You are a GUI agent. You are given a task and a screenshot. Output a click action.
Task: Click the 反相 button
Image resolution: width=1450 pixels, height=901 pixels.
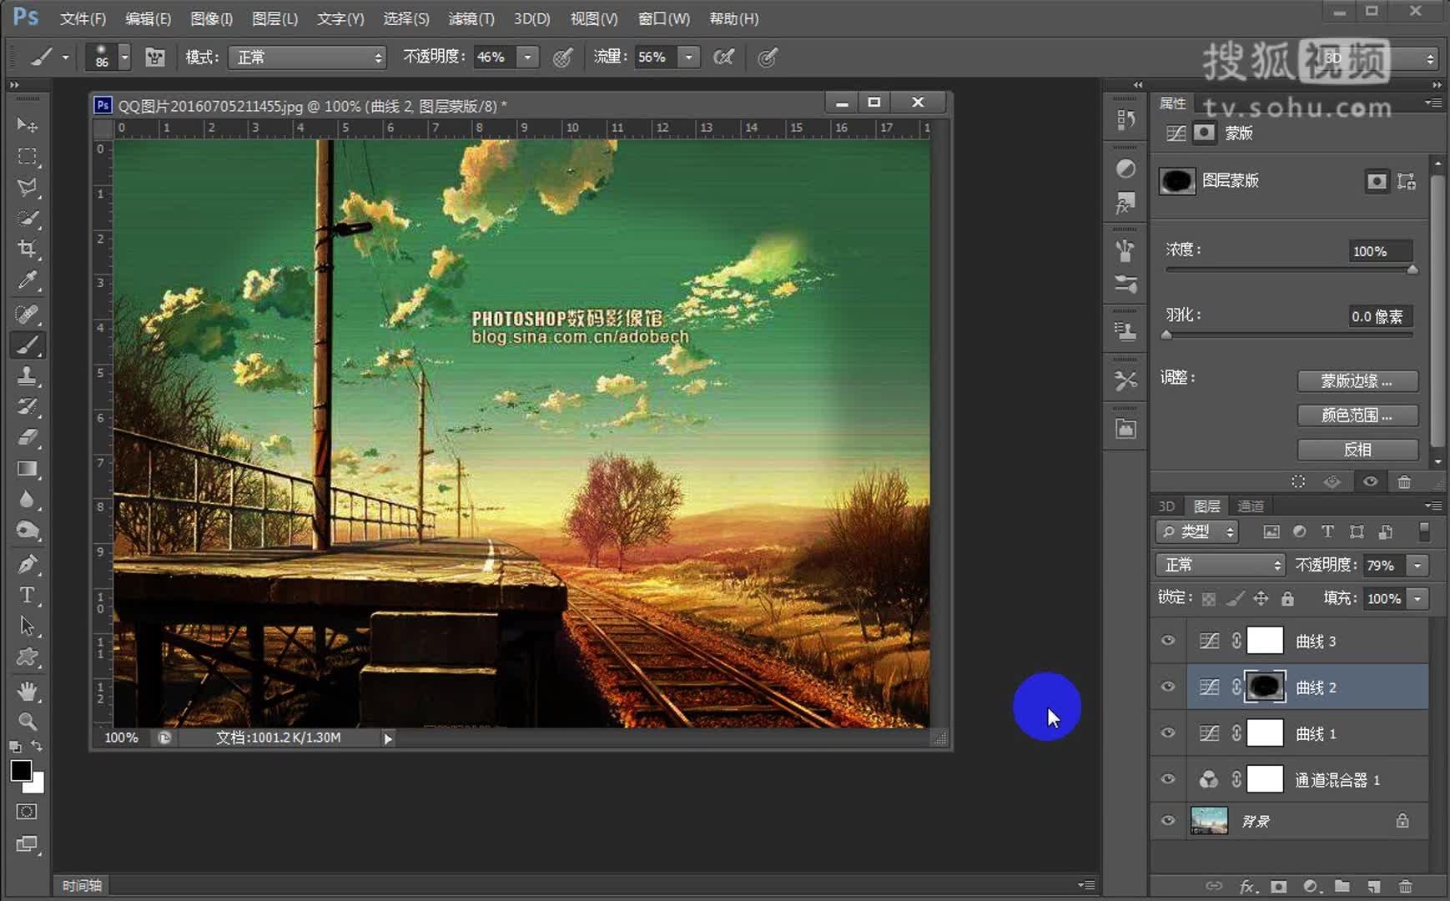(x=1357, y=450)
